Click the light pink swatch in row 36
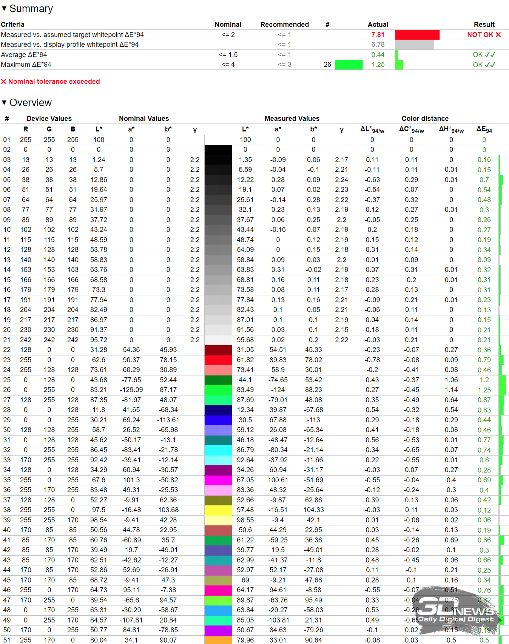The image size is (509, 644). point(218,490)
